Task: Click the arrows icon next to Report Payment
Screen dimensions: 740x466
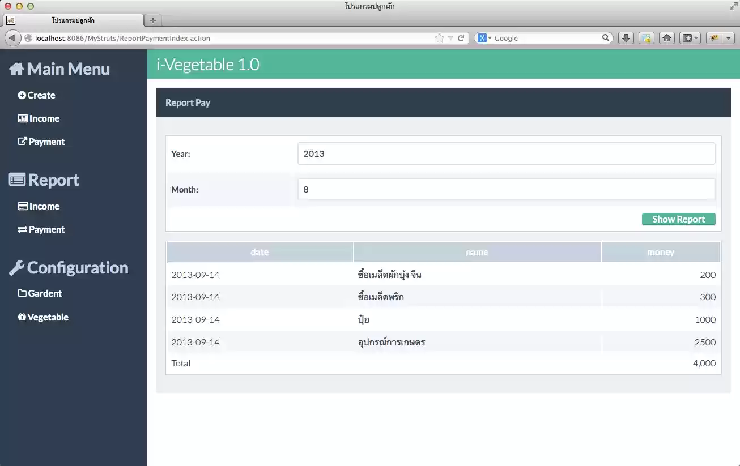Action: (22, 229)
